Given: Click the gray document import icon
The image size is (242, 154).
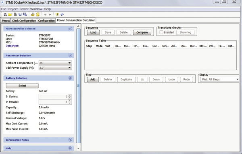Looking at the screenshot, I should [15, 15].
